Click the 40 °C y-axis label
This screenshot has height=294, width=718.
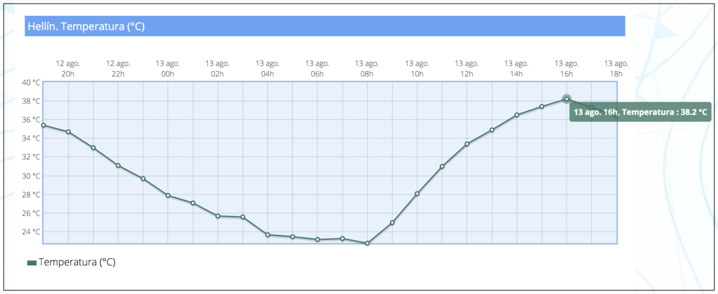[31, 83]
